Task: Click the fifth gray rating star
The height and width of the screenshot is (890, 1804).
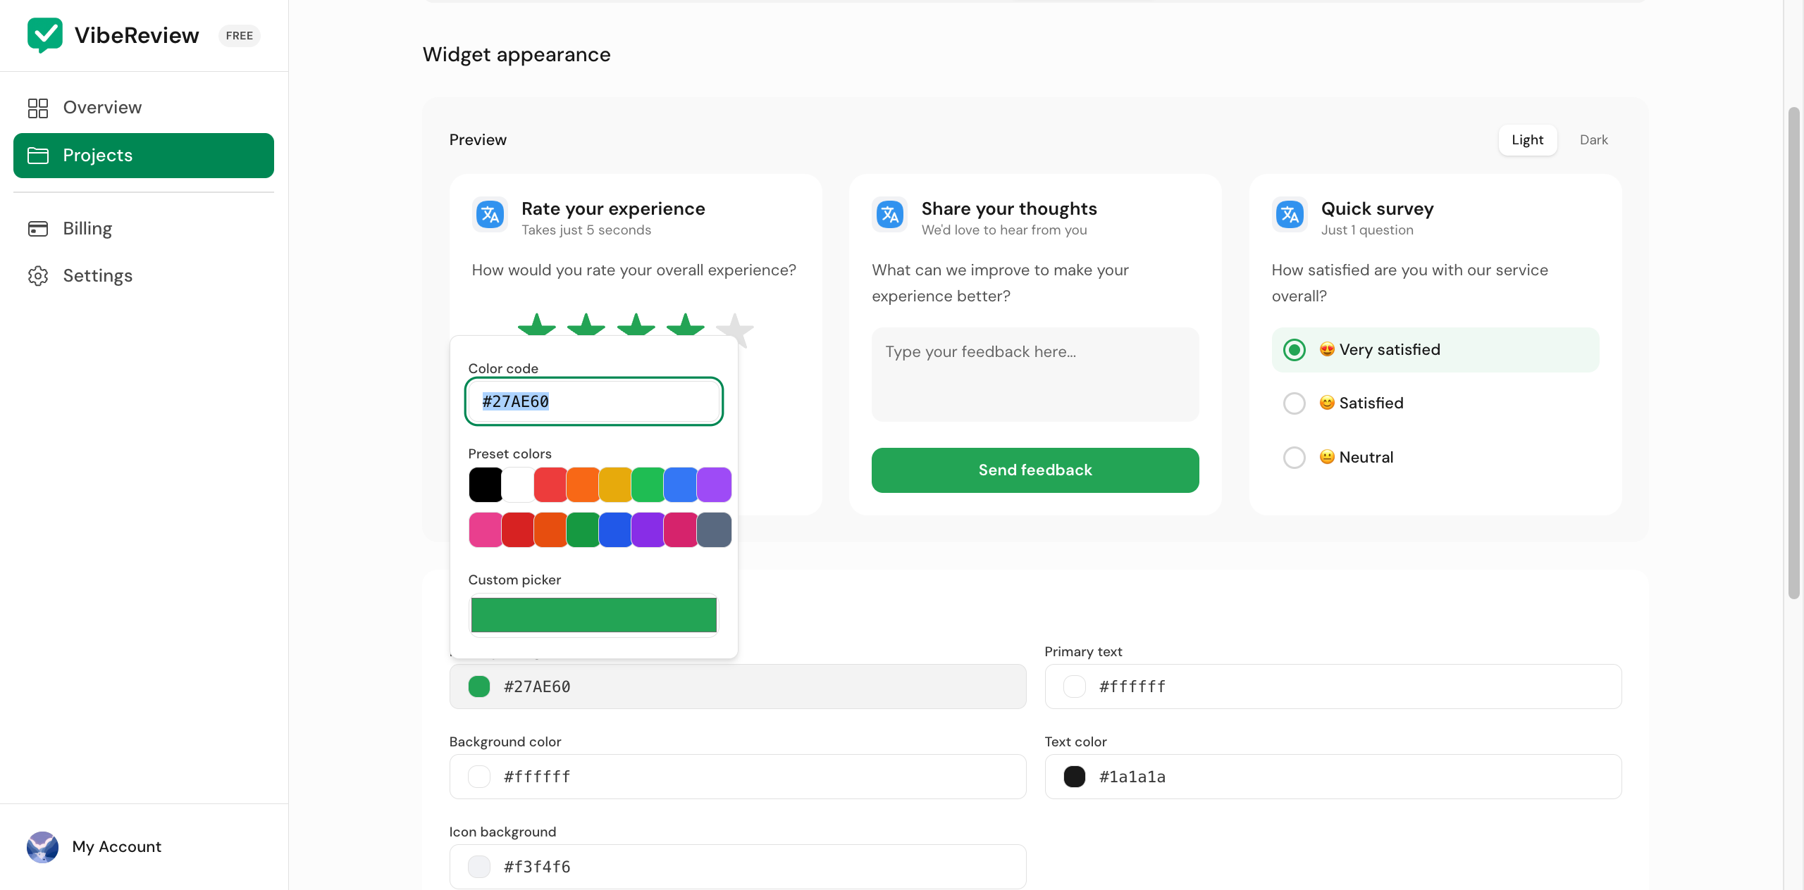Action: [x=736, y=330]
